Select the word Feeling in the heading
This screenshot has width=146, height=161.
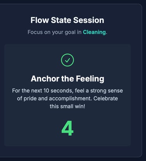coord(90,79)
